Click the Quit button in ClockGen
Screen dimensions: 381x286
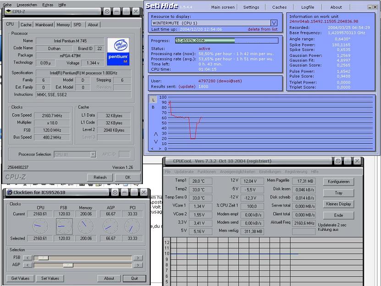[134, 279]
